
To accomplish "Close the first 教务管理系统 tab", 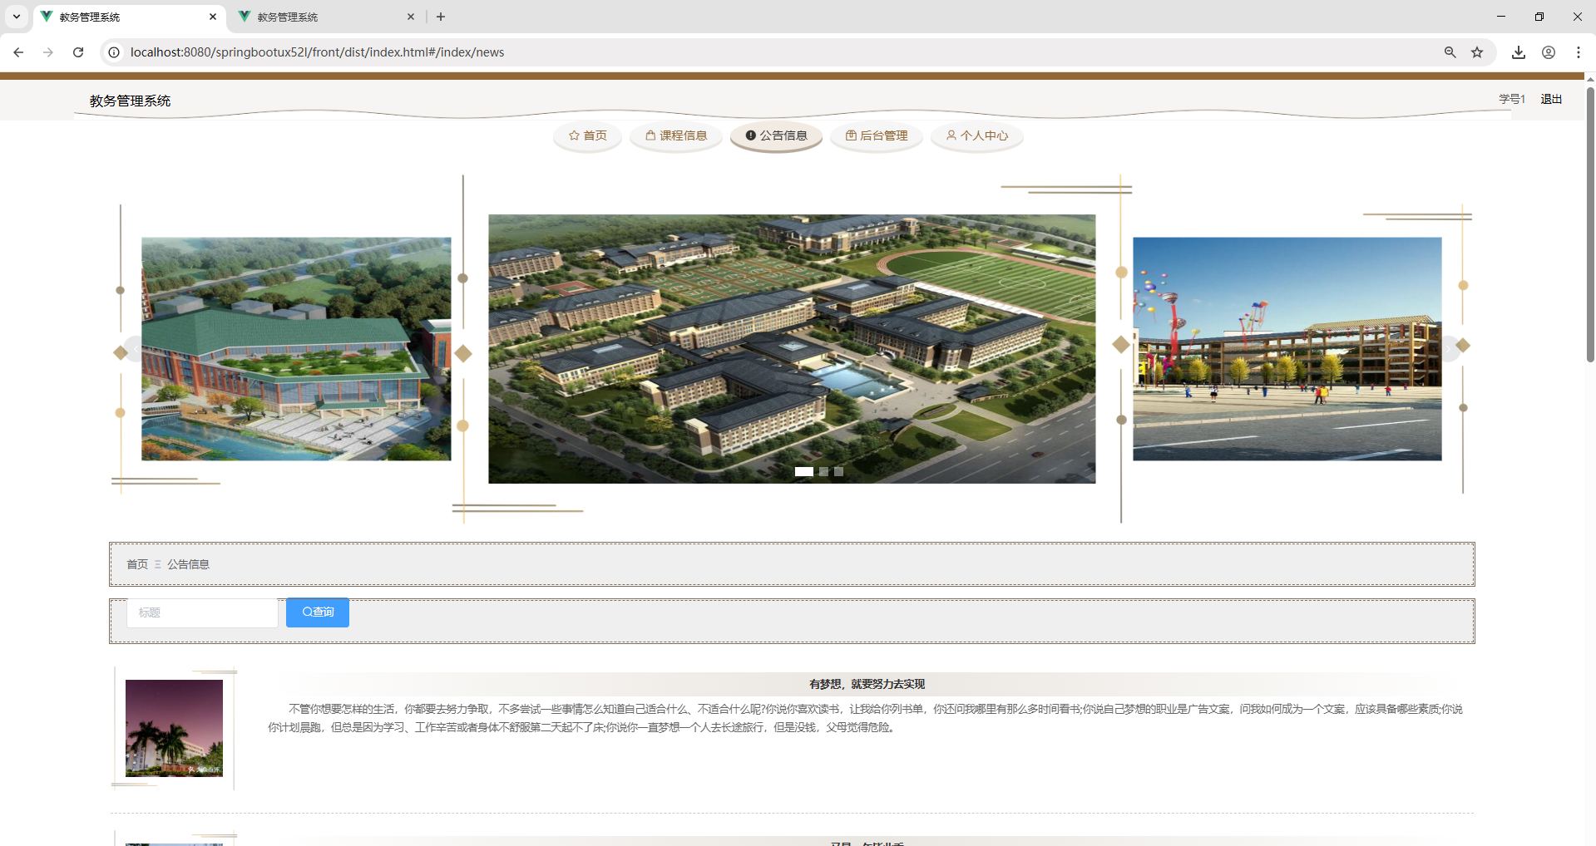I will tap(213, 17).
